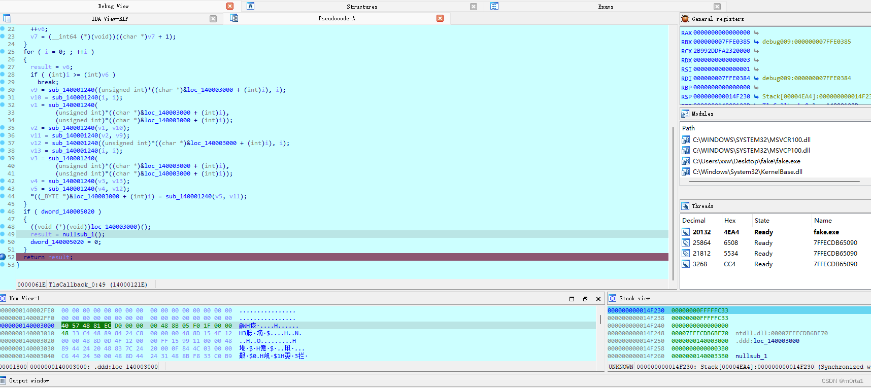Float the Hex View-1 panel

coord(585,299)
